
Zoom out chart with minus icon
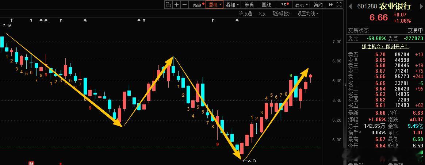pos(185,5)
